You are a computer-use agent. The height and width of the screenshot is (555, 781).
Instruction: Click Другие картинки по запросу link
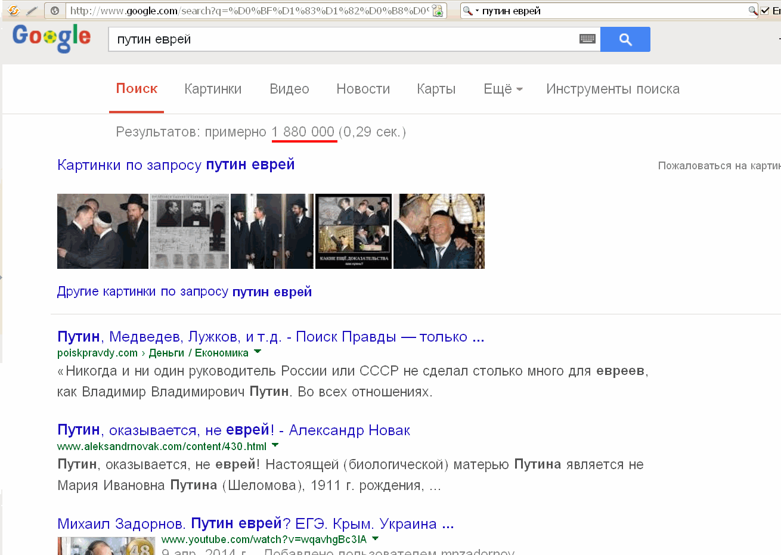pos(184,292)
